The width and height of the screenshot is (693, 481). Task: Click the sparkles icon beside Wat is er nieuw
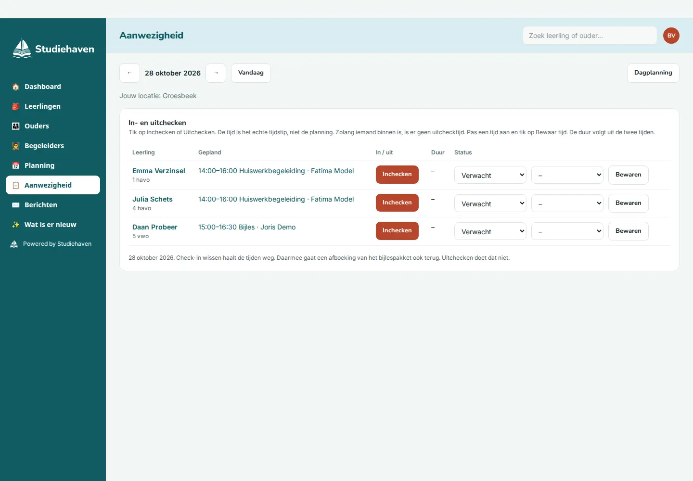(15, 225)
